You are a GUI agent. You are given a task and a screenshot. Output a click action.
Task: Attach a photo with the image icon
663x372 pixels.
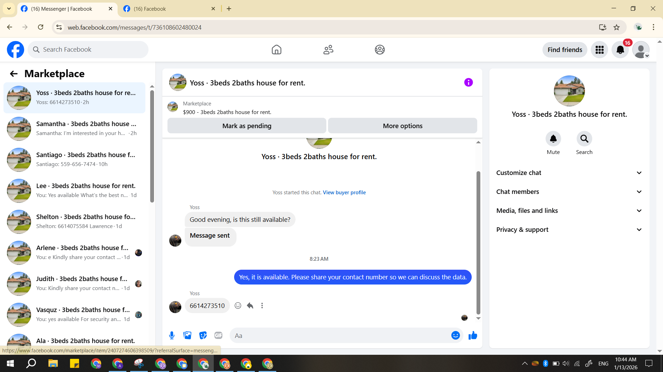[187, 335]
